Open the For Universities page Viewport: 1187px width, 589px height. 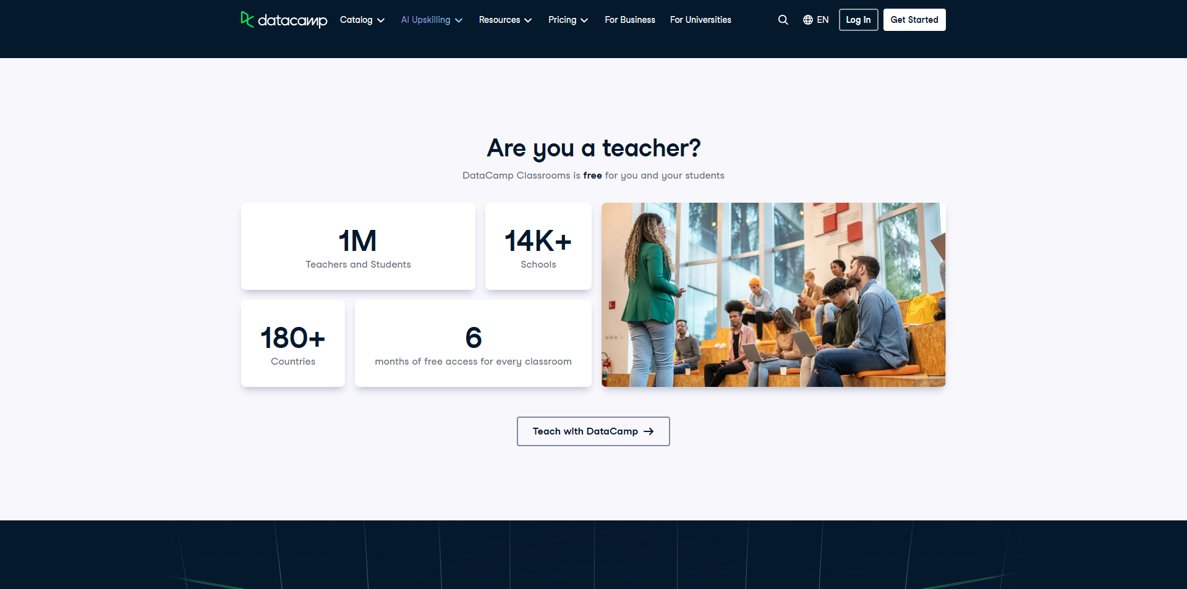[x=700, y=20]
